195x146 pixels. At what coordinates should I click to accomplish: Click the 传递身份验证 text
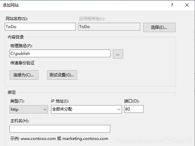point(22,63)
